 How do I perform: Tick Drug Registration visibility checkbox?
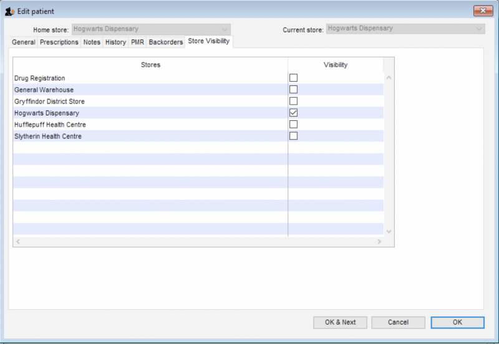click(293, 78)
